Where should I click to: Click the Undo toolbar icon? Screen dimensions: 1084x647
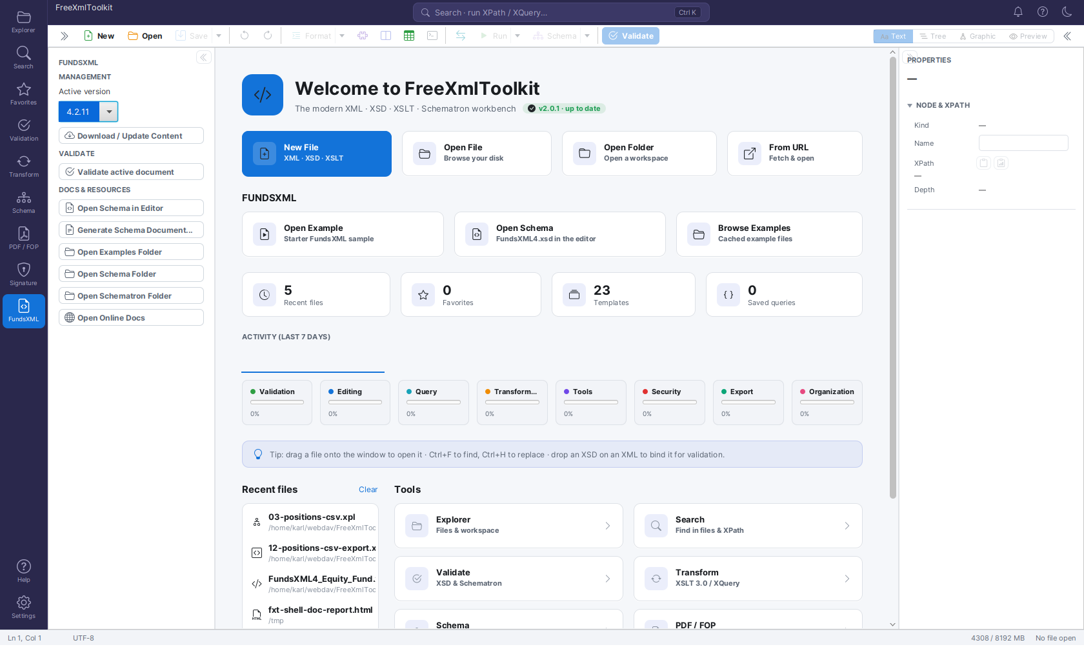click(x=245, y=36)
